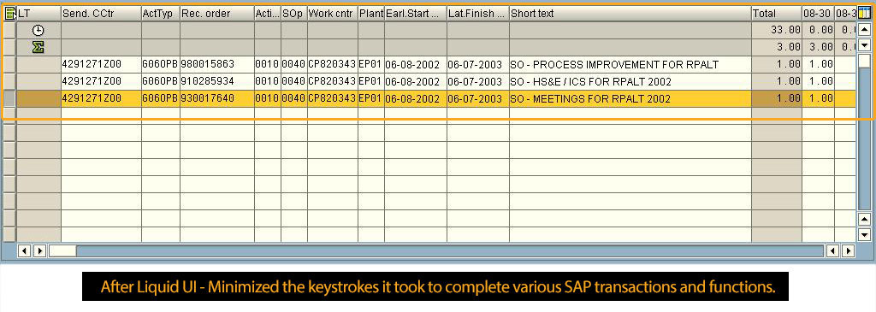Image resolution: width=876 pixels, height=312 pixels.
Task: Click the green sigma sum icon
Action: (38, 48)
